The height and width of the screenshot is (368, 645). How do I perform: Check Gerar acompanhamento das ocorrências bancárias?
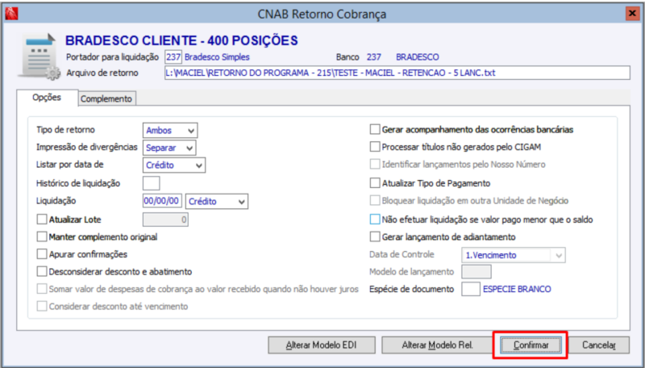[x=375, y=130]
